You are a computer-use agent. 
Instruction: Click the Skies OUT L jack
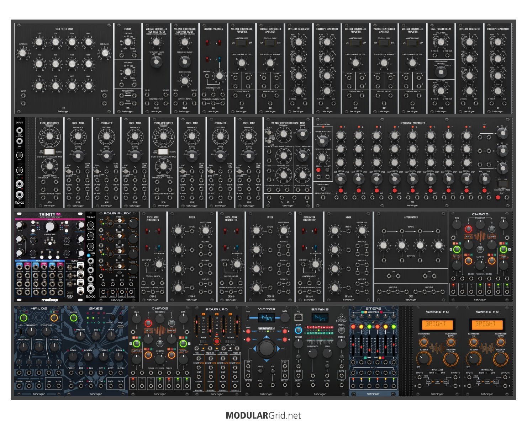coord(111,386)
